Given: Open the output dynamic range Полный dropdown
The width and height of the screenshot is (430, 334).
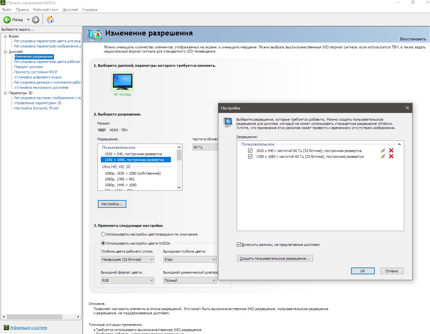Looking at the screenshot, I should tap(190, 280).
